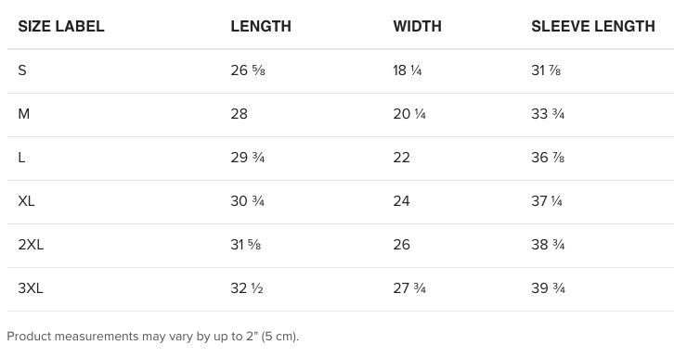Click the LENGTH column header
674x357 pixels.
(x=261, y=26)
